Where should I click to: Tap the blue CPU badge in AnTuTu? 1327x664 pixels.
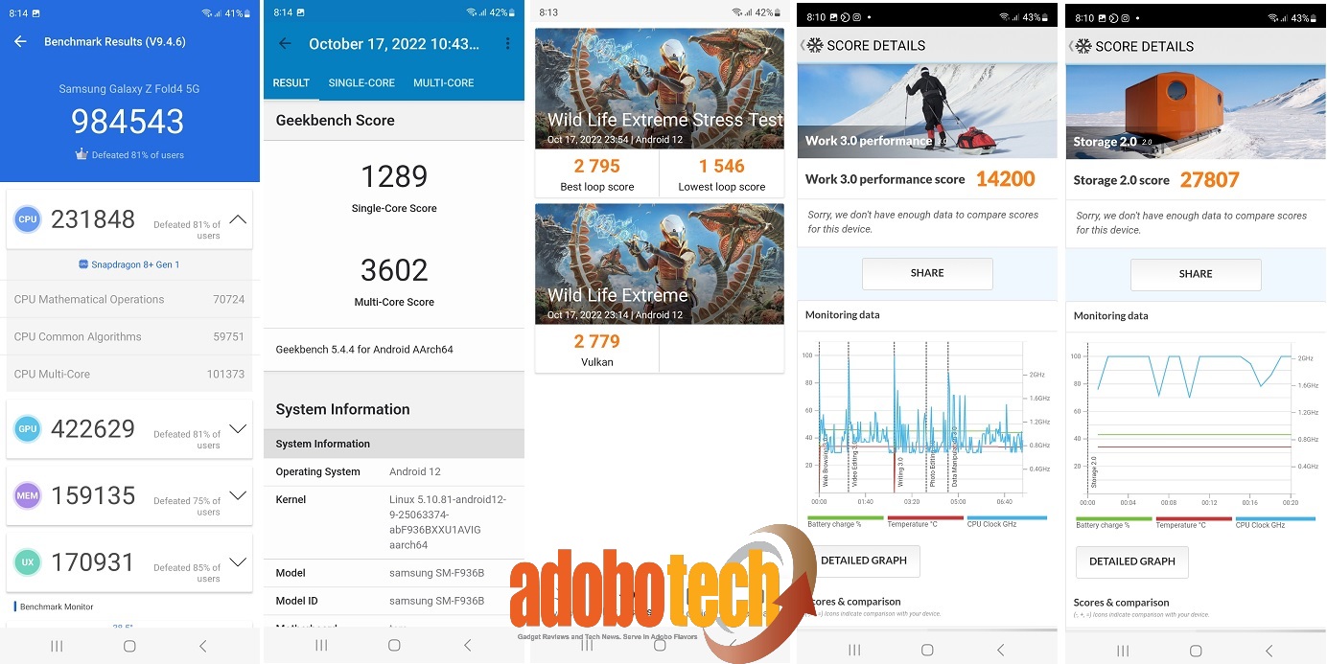pos(28,219)
